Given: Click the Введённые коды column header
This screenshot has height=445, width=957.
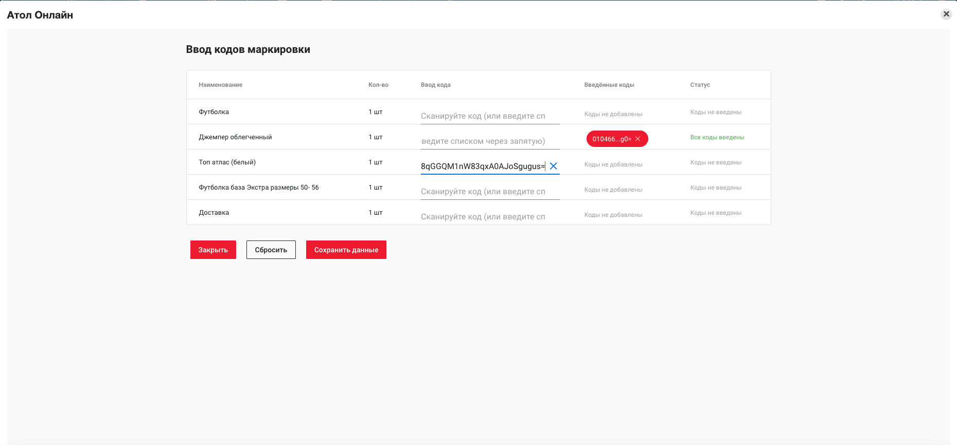Looking at the screenshot, I should (x=609, y=85).
